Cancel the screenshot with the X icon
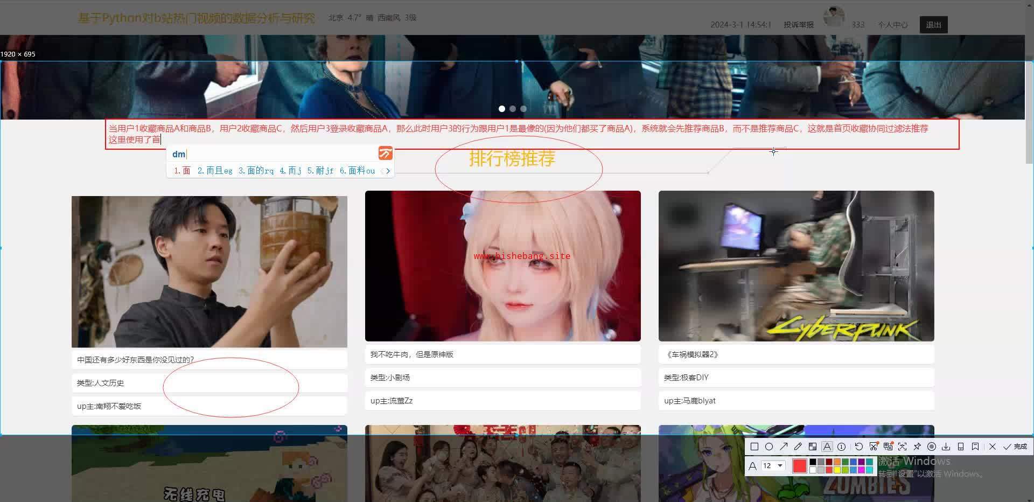This screenshot has width=1034, height=502. click(993, 447)
